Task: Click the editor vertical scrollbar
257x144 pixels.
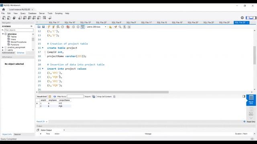Action: 255,55
